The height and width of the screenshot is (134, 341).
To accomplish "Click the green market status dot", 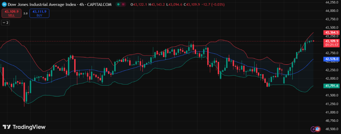I will (x=118, y=4).
